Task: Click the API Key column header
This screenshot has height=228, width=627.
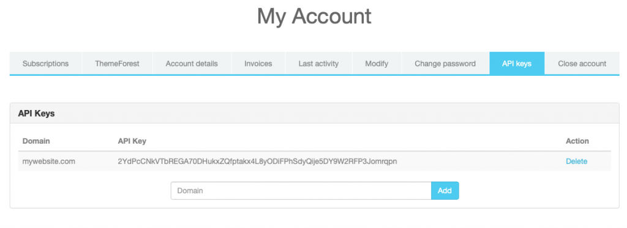Action: (x=132, y=141)
